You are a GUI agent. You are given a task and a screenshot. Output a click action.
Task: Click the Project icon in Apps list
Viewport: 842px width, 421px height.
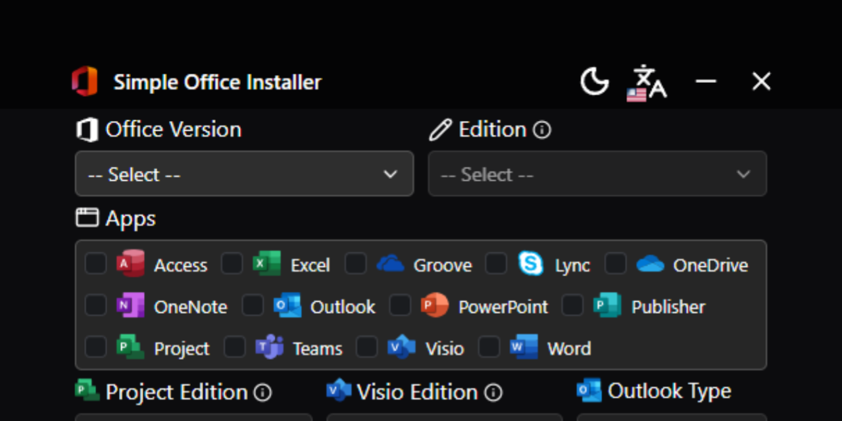click(130, 347)
